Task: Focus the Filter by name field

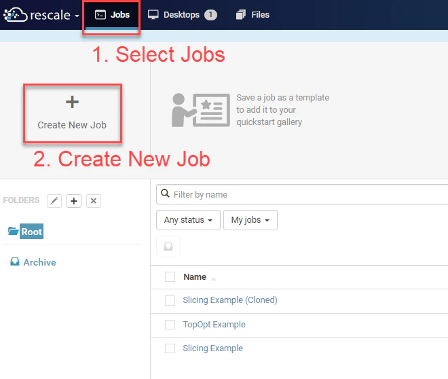Action: (302, 194)
